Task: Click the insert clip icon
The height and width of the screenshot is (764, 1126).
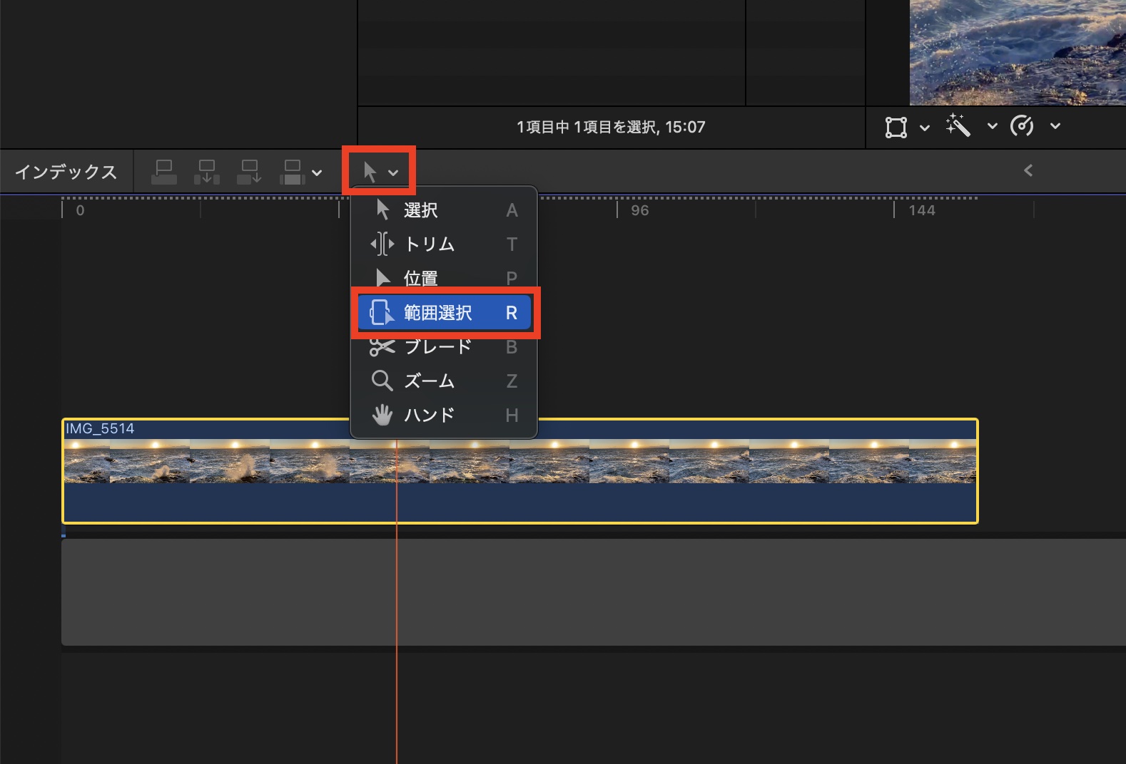Action: 207,172
